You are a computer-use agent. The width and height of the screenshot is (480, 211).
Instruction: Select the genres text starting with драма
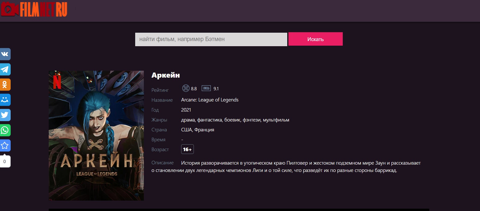[x=235, y=120]
